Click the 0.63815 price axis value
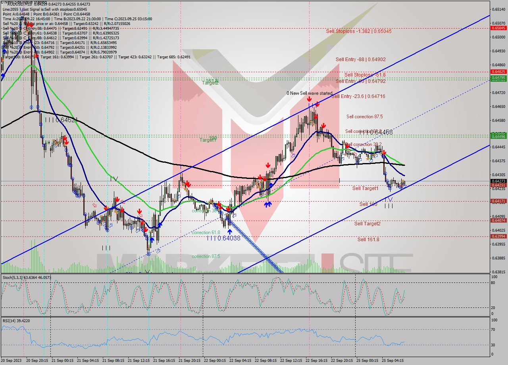This screenshot has height=365, width=508. pyautogui.click(x=498, y=272)
